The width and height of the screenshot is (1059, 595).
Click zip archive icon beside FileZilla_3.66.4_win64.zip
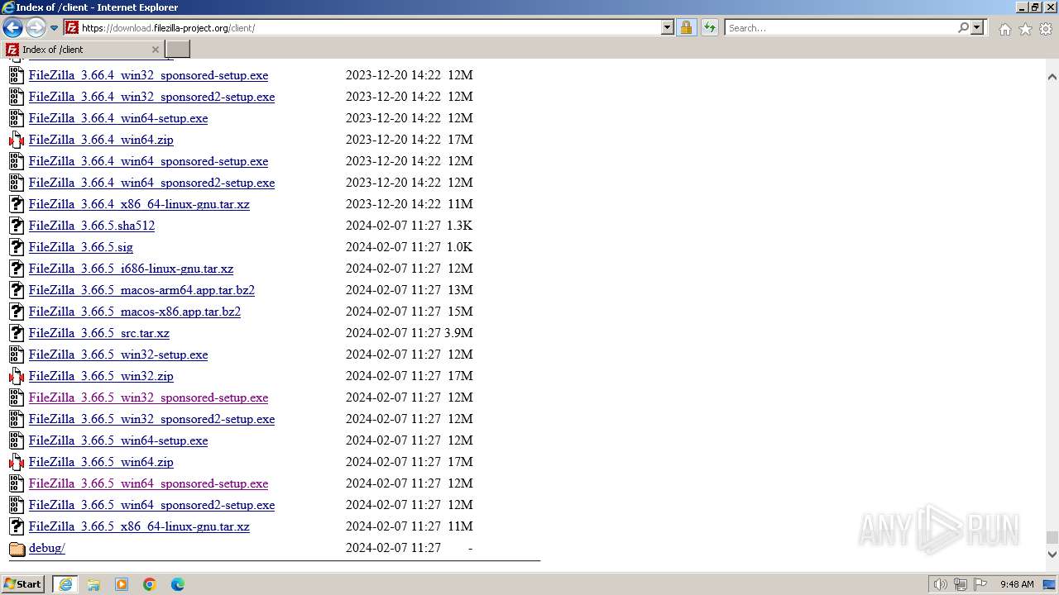point(17,140)
